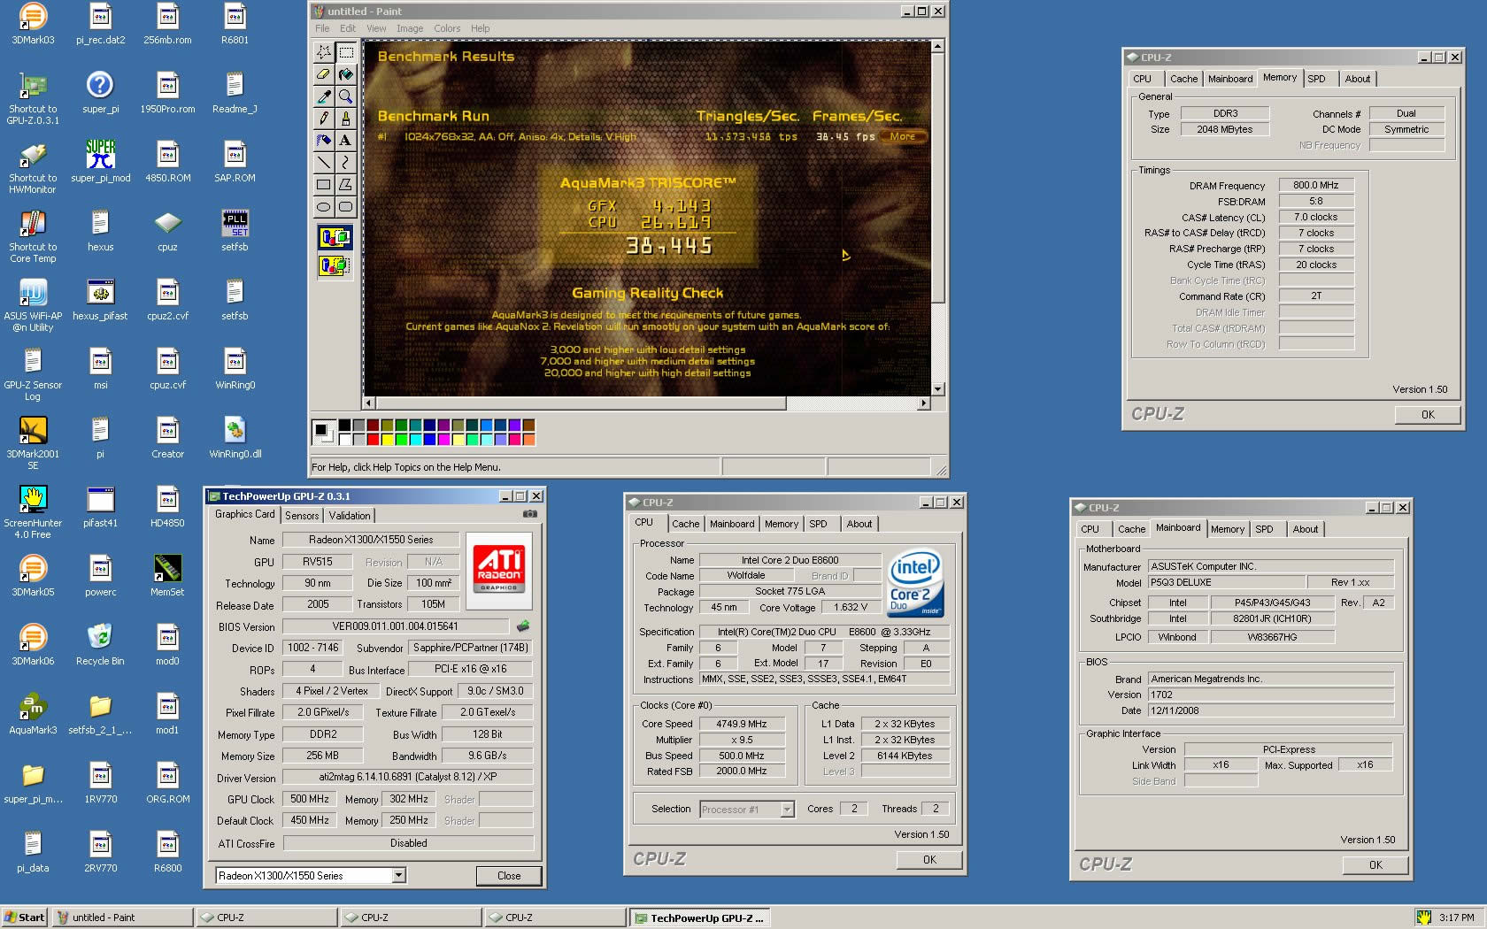Select the rectangular Select tool in Paint
Screen dimensions: 1487x929
(x=346, y=52)
